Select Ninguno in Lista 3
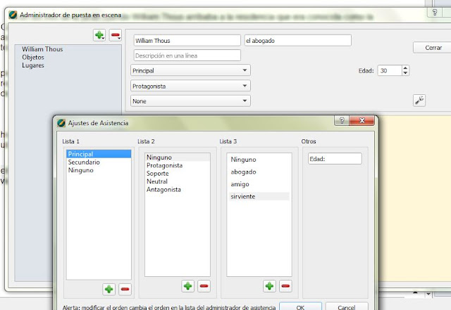This screenshot has height=310, width=451. tap(259, 160)
